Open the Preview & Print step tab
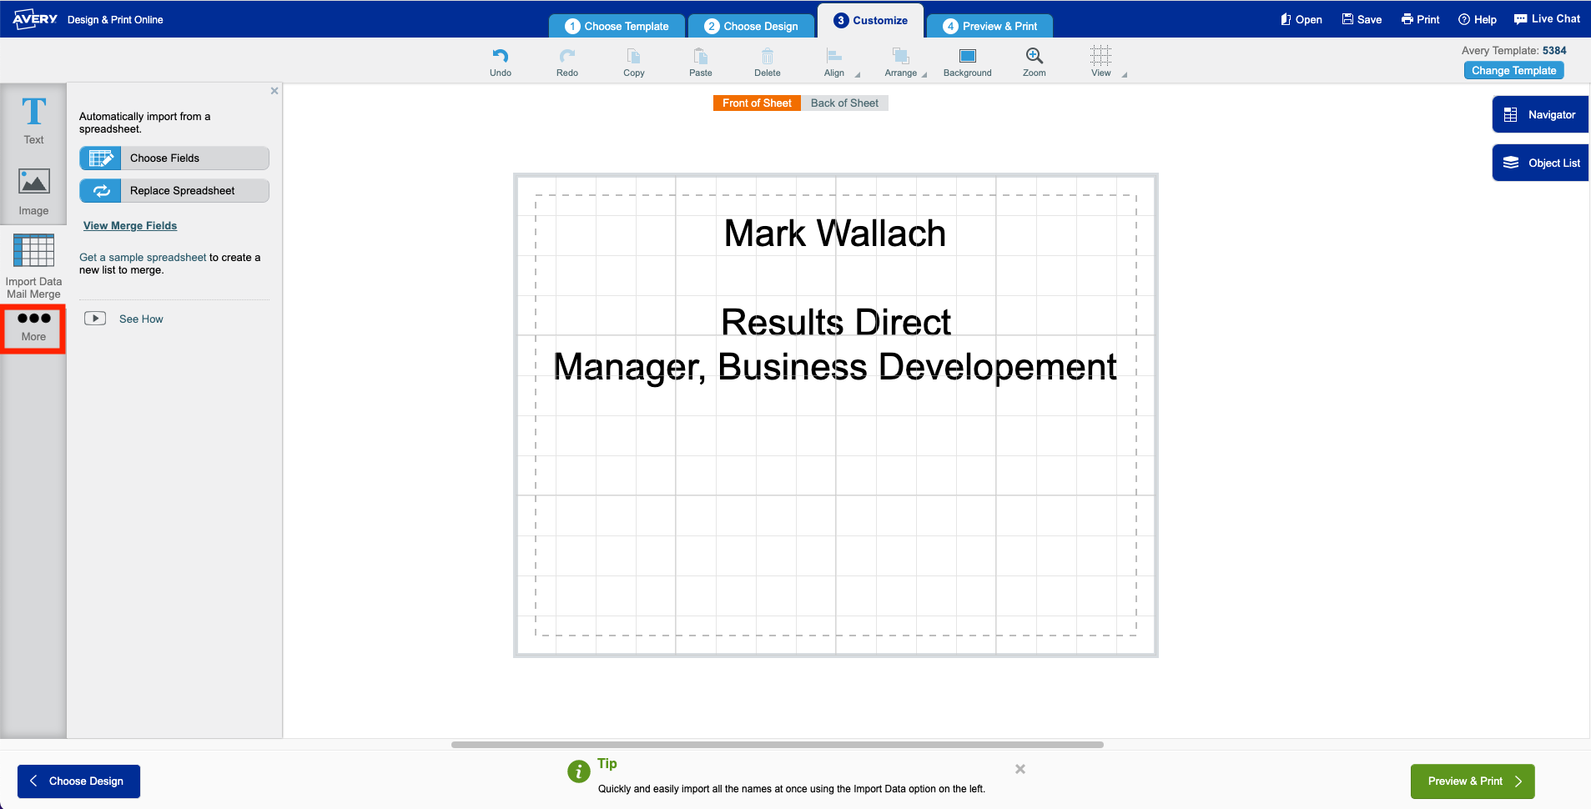This screenshot has height=809, width=1591. tap(989, 26)
